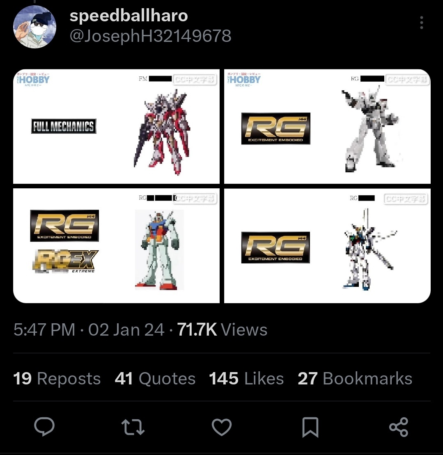Toggle the bookmark icon for this post
The width and height of the screenshot is (443, 455).
coord(310,427)
